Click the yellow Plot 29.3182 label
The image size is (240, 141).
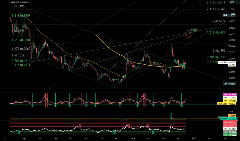coord(230,101)
